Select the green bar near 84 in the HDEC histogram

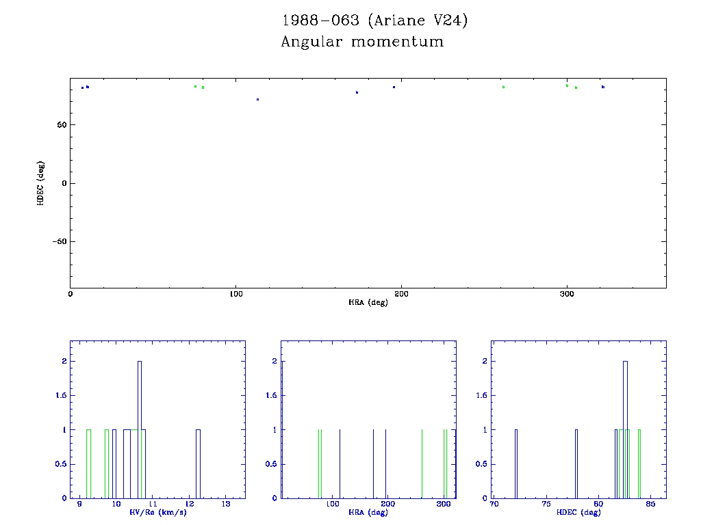click(x=639, y=463)
